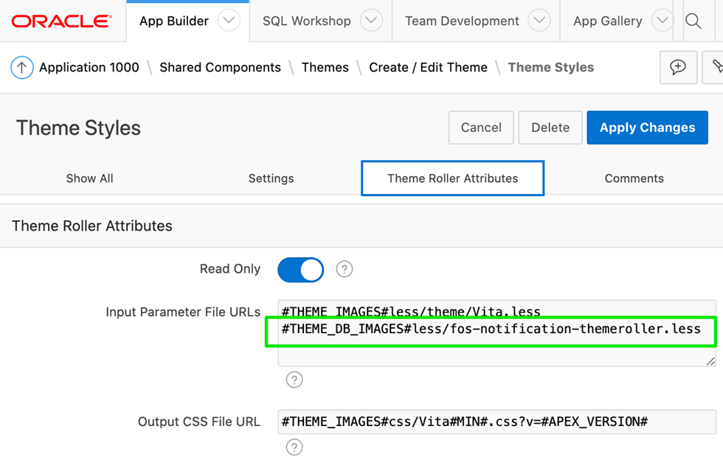This screenshot has width=723, height=465.
Task: Click the up-arrow icon beside Application 1000
Action: (22, 67)
